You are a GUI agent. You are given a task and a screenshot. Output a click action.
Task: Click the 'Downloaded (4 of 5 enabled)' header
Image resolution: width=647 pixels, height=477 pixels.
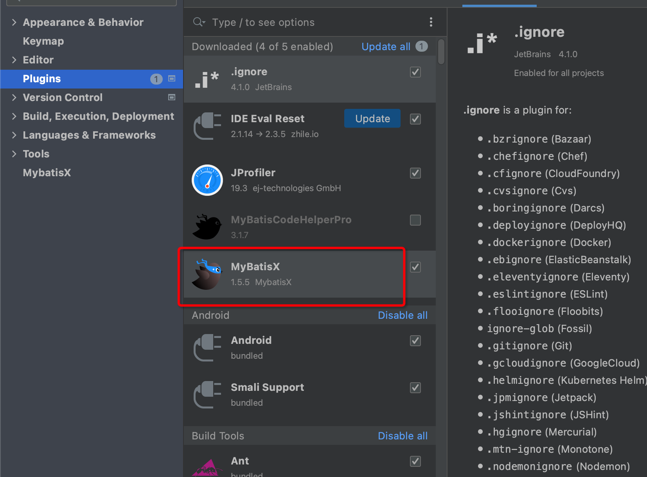pos(262,47)
